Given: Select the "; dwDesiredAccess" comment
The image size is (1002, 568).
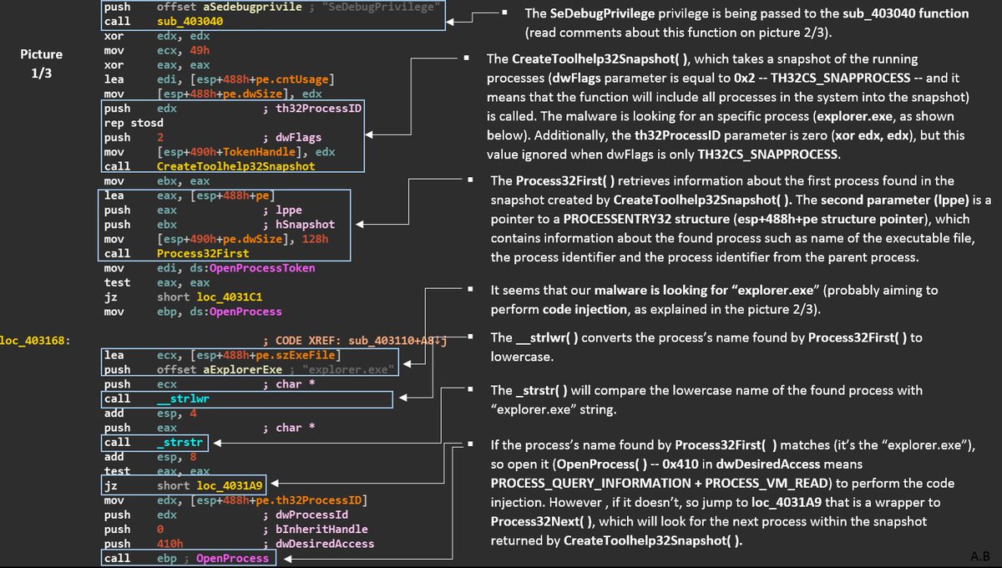Looking at the screenshot, I should pos(318,544).
